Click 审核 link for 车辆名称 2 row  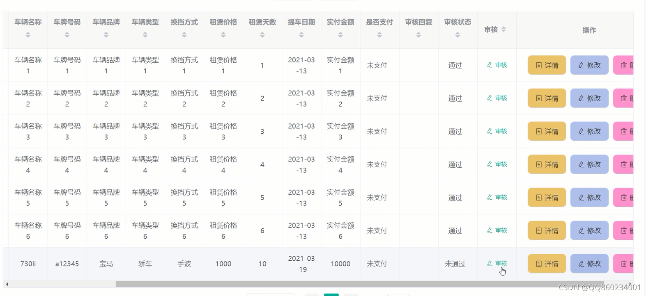pyautogui.click(x=497, y=98)
